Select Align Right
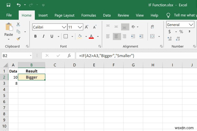Image resolution: width=197 pixels, height=131 pixels. click(124, 36)
